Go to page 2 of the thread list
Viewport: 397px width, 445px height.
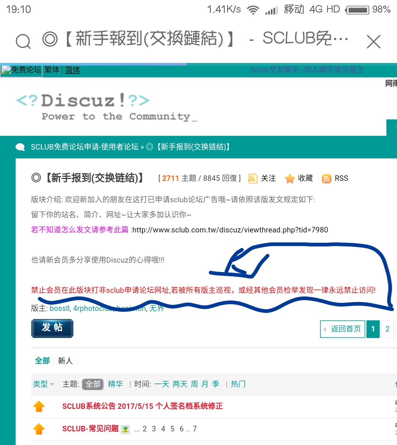(387, 329)
